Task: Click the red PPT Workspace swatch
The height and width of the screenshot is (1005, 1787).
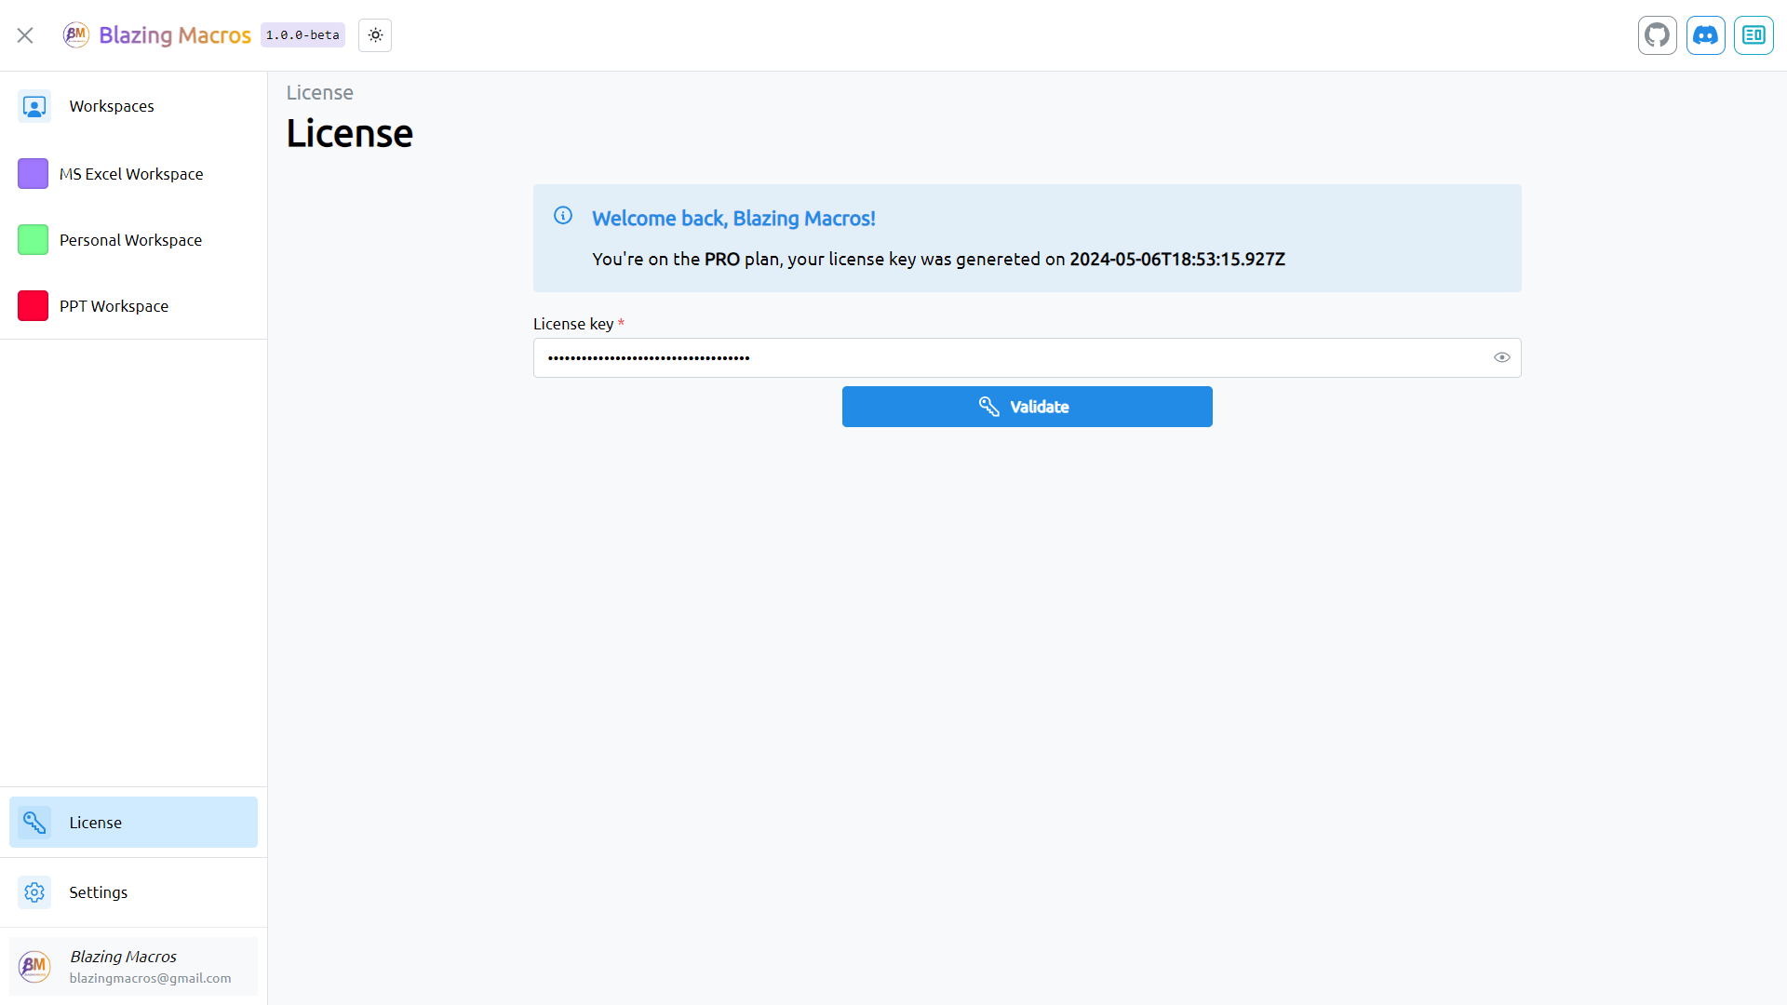Action: [33, 306]
